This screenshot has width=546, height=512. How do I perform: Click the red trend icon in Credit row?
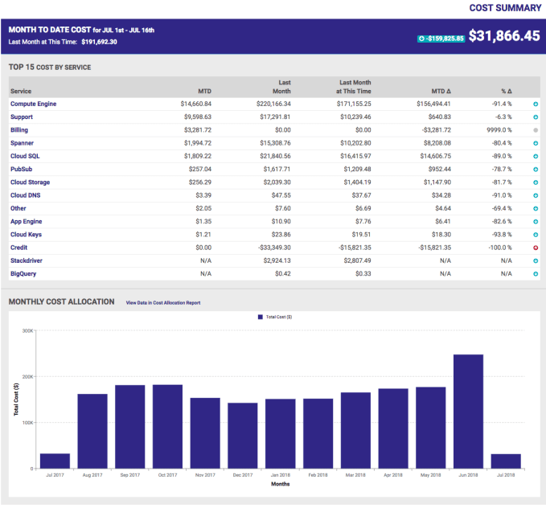click(536, 248)
